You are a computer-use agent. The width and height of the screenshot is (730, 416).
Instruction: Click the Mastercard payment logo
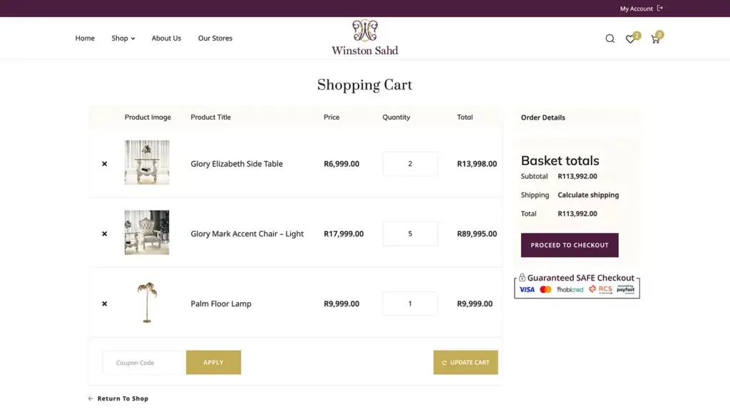pyautogui.click(x=545, y=289)
